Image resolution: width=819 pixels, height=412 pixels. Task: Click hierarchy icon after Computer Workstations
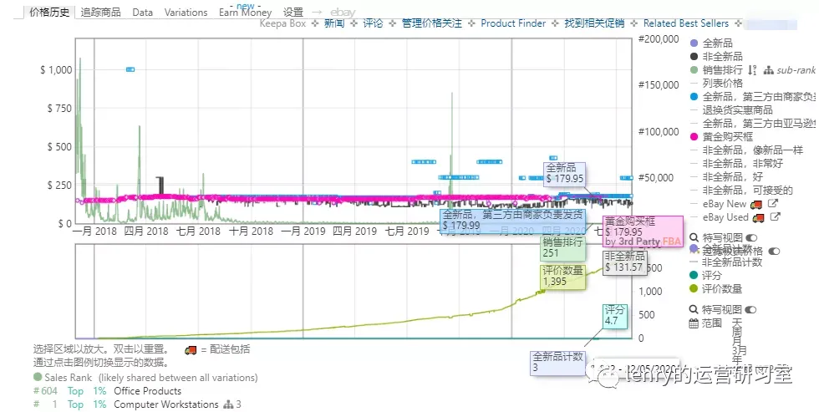pyautogui.click(x=227, y=404)
